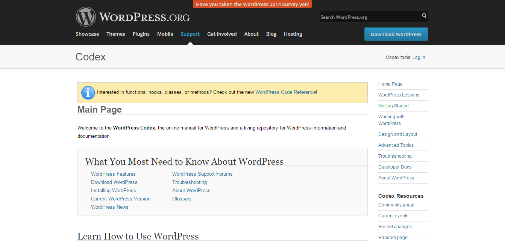Select Mobile in the top navigation
This screenshot has height=244, width=505.
pyautogui.click(x=165, y=34)
